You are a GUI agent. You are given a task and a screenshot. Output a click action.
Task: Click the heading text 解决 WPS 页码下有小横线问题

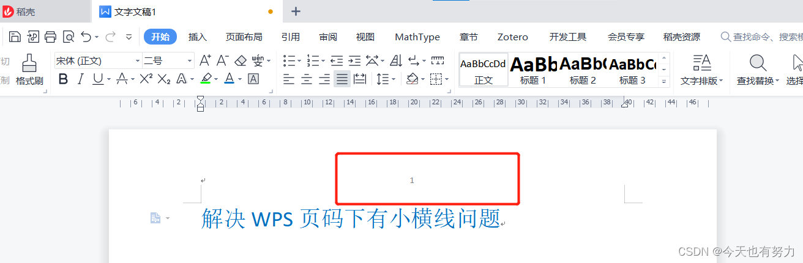pyautogui.click(x=351, y=218)
